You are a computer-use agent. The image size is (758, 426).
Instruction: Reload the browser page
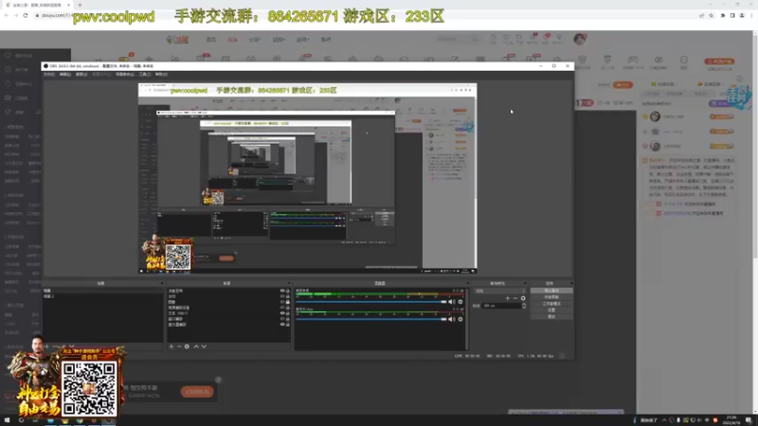pos(26,15)
